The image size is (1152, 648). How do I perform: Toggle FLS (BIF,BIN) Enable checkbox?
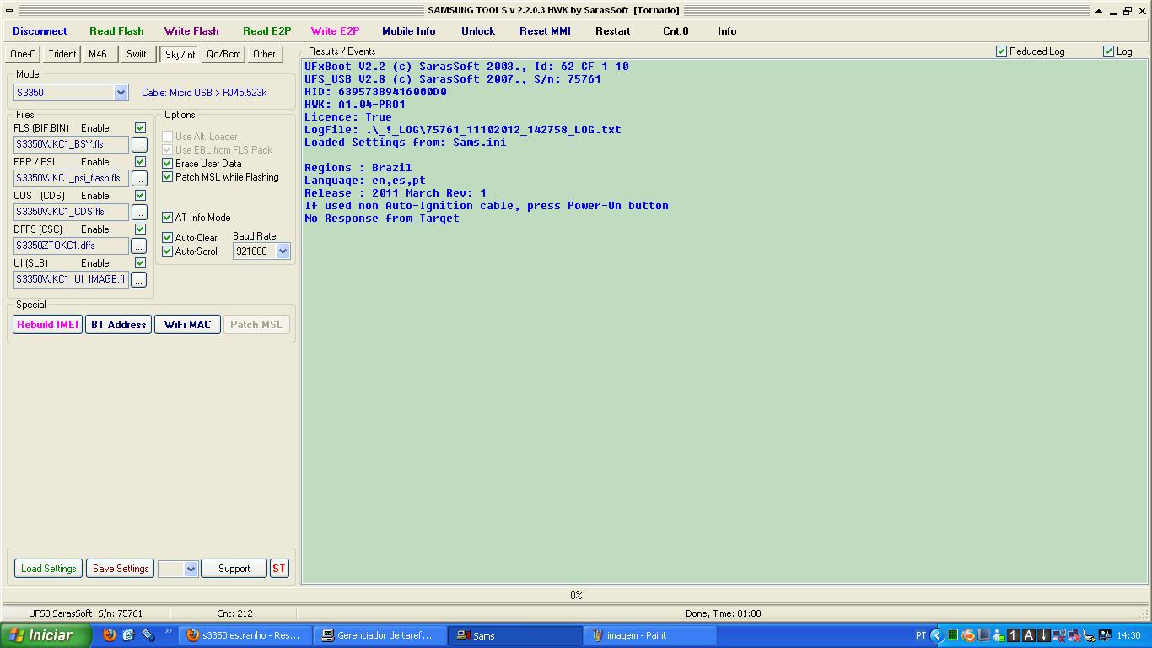pos(140,128)
